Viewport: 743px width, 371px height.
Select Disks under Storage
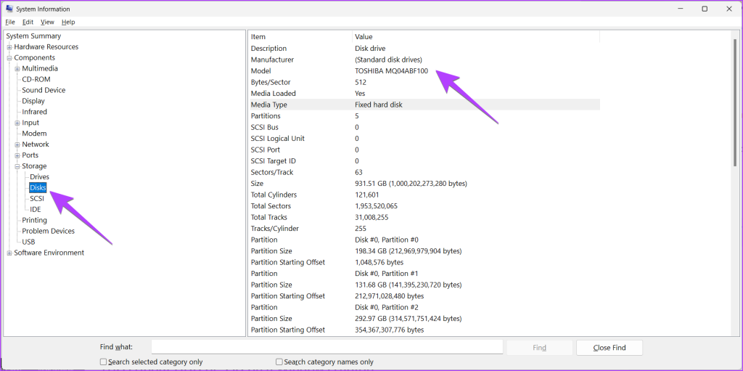pos(38,188)
